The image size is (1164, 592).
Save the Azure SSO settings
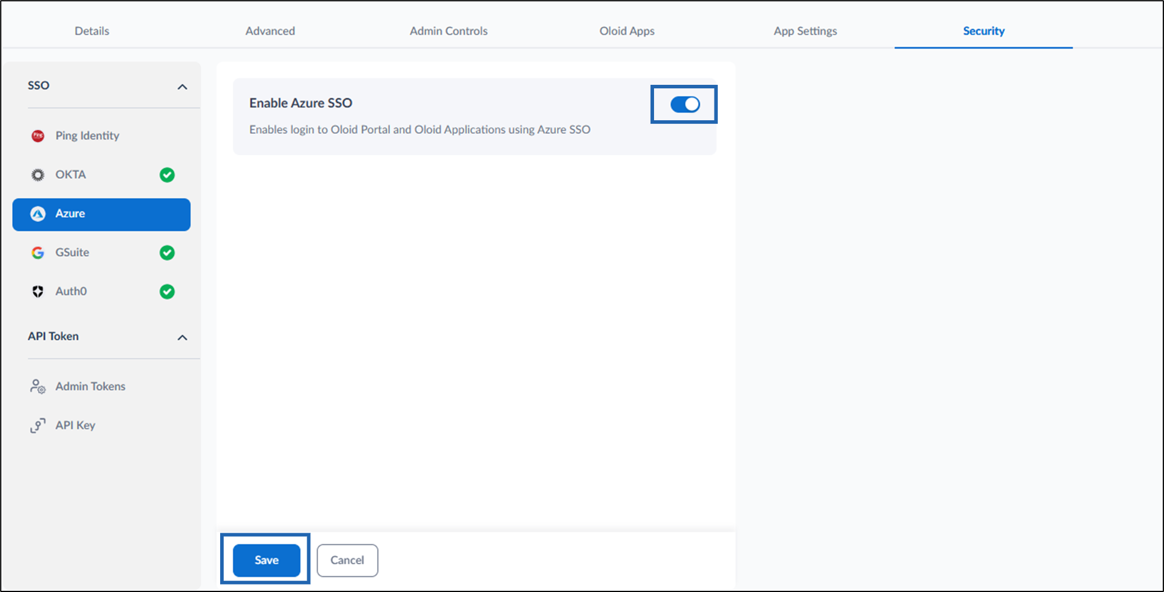pos(267,560)
